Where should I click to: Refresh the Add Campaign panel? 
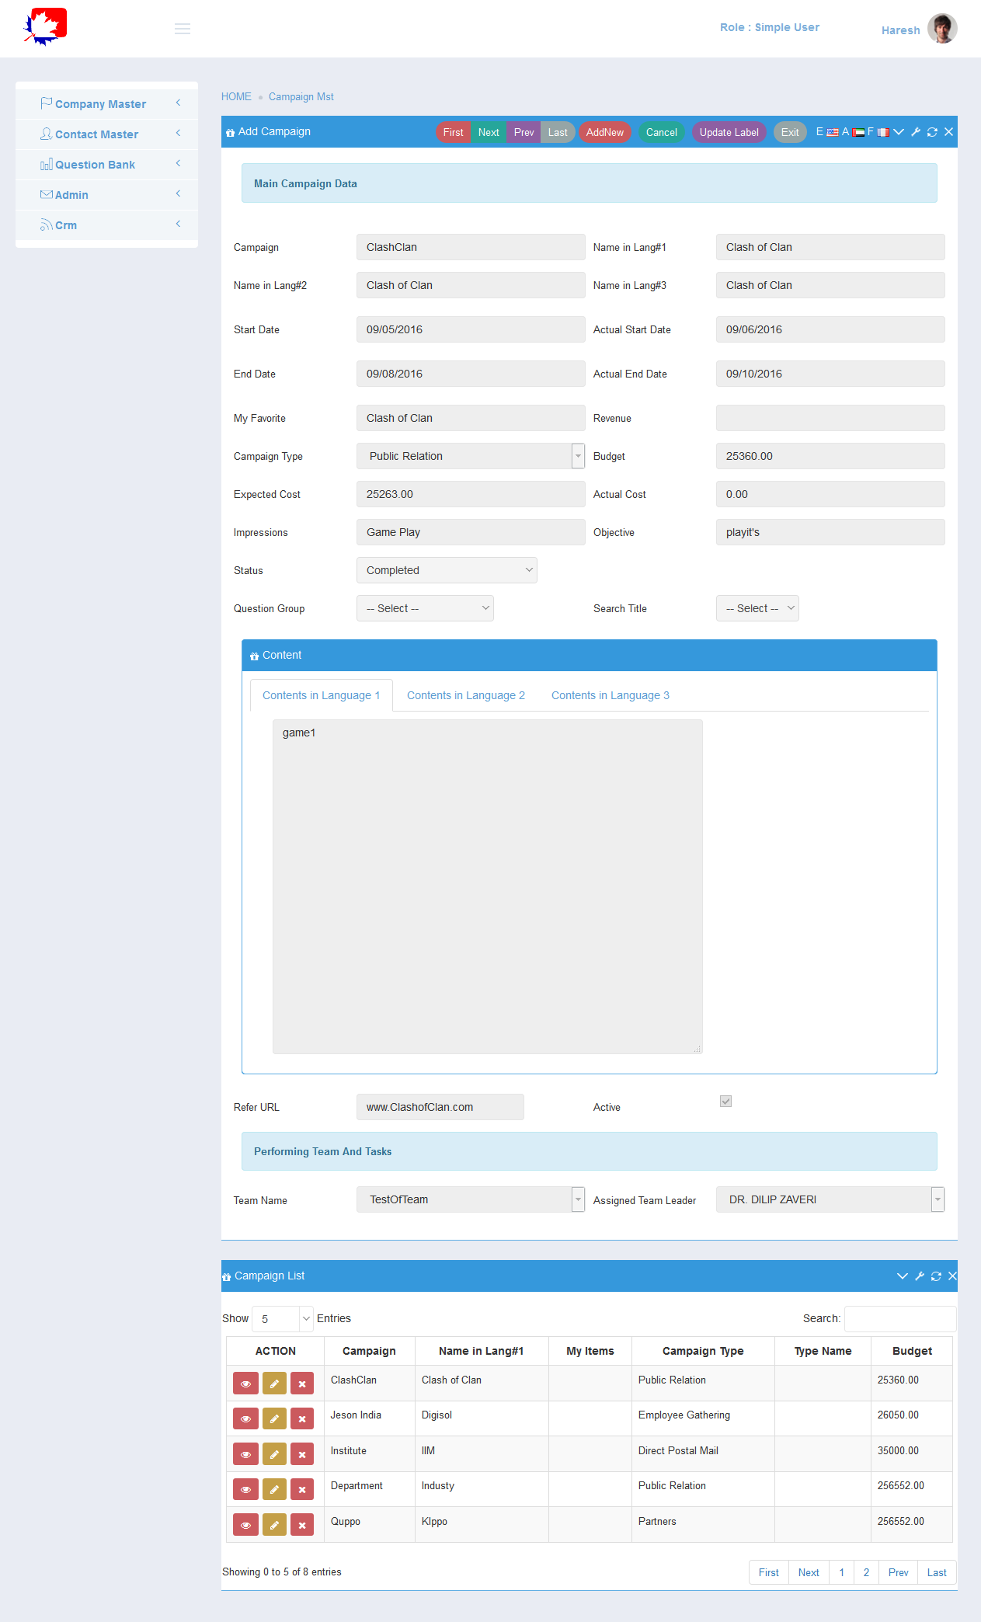(932, 132)
